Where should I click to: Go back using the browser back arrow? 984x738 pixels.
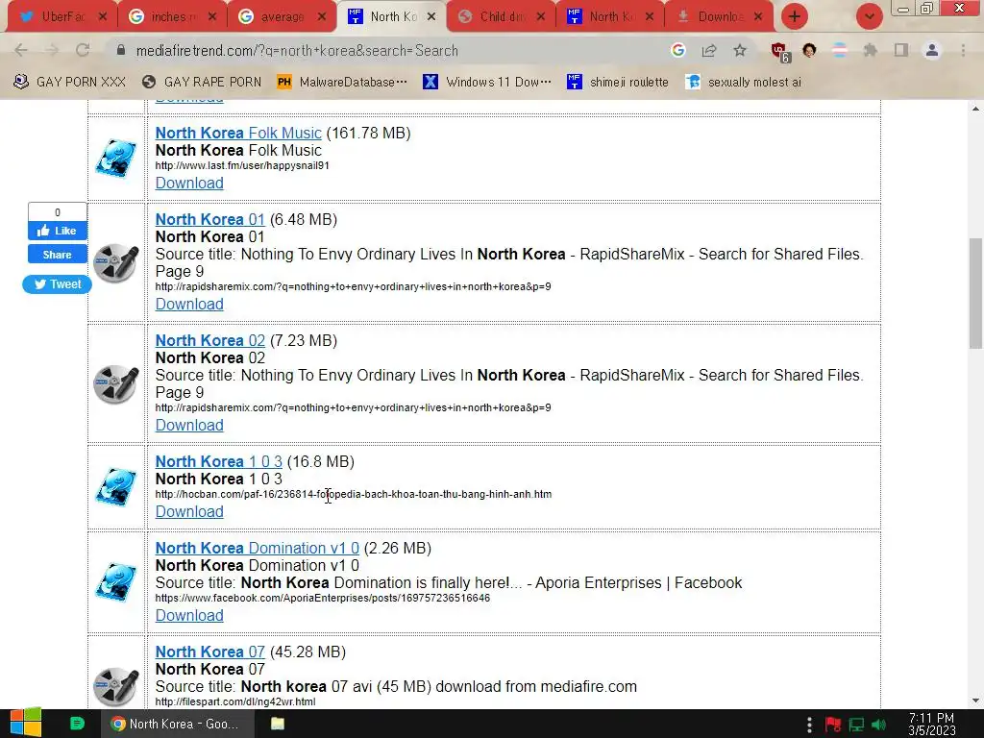[21, 50]
